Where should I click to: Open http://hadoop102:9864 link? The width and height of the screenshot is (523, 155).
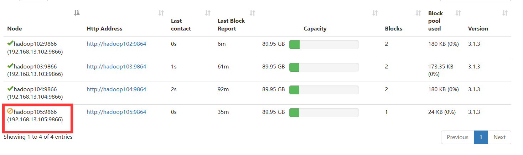[116, 44]
